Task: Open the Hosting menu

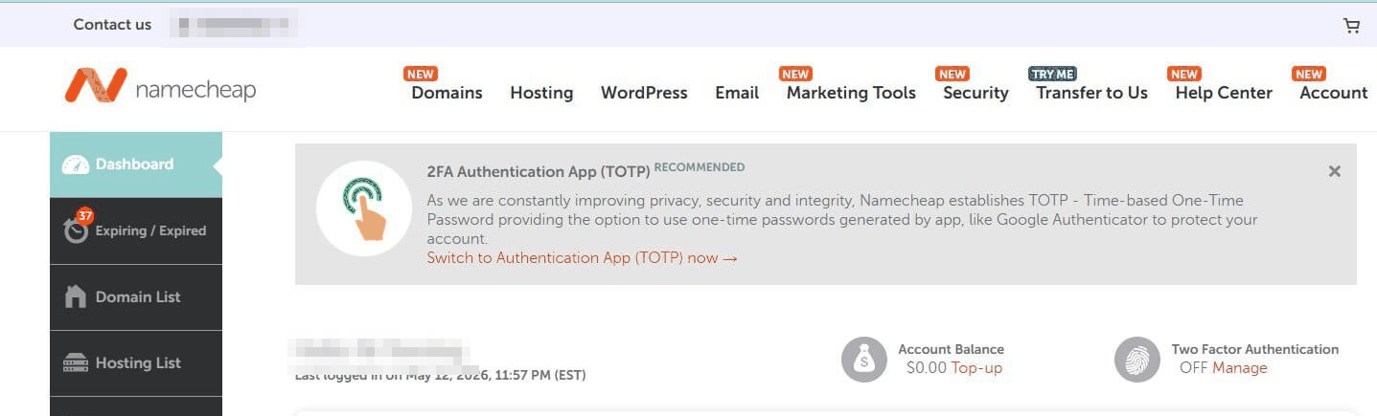Action: 541,93
